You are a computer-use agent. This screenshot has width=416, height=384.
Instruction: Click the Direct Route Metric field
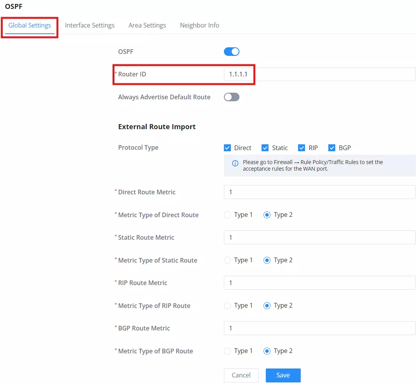(319, 192)
